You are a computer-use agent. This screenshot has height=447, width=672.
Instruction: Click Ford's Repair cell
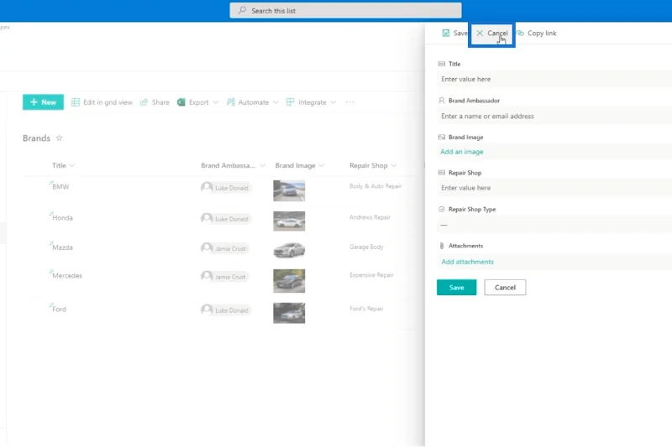(x=366, y=309)
